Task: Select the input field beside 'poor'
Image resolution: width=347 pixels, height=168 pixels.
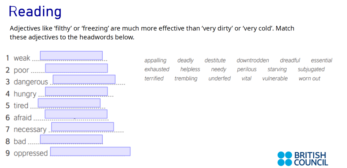Action: click(x=76, y=68)
